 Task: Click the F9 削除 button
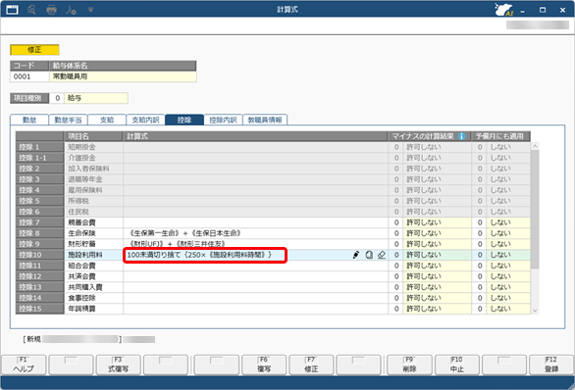(x=409, y=365)
